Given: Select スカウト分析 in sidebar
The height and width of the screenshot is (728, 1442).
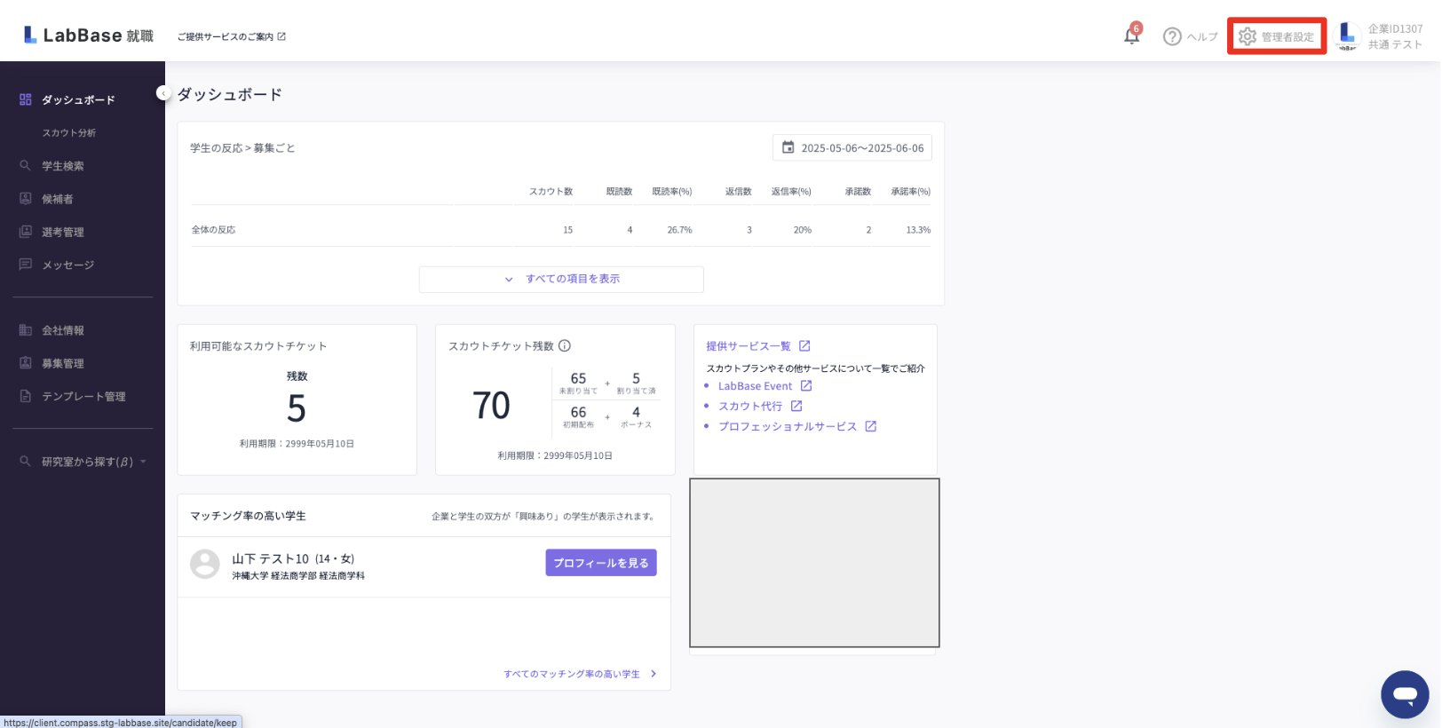Looking at the screenshot, I should (x=69, y=133).
